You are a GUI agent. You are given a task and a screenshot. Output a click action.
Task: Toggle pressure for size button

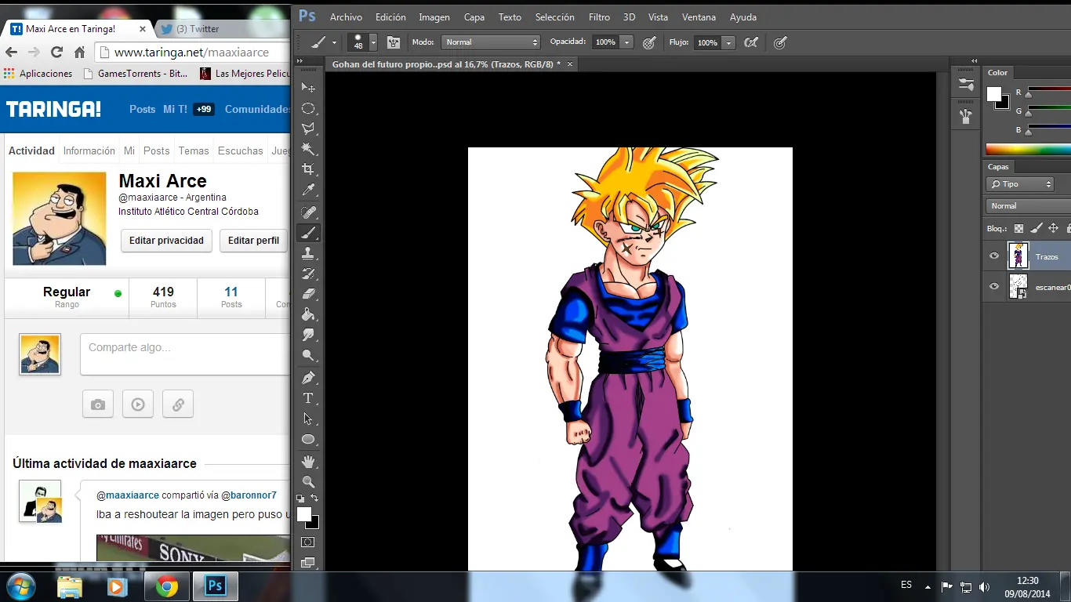pyautogui.click(x=780, y=42)
